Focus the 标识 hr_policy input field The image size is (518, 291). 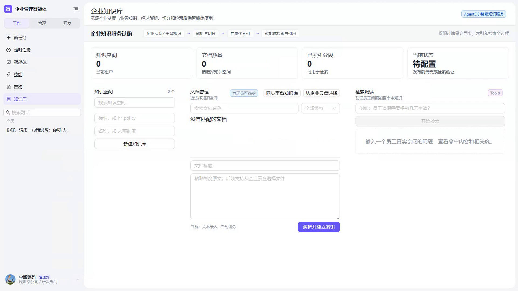coord(135,118)
